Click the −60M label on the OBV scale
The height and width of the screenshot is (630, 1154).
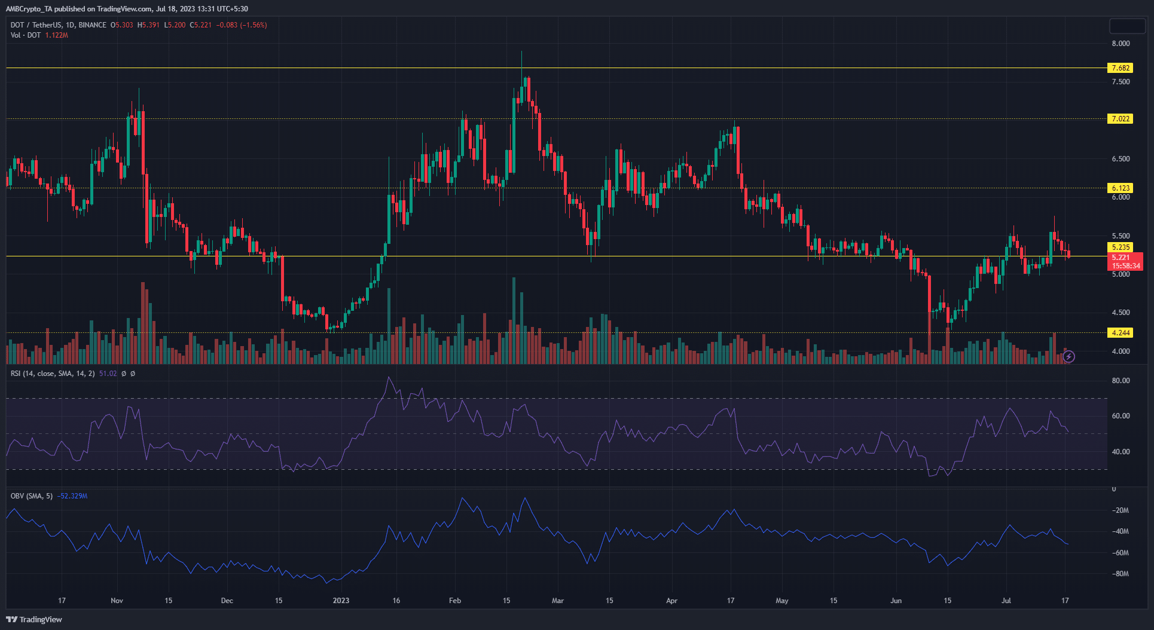point(1120,553)
